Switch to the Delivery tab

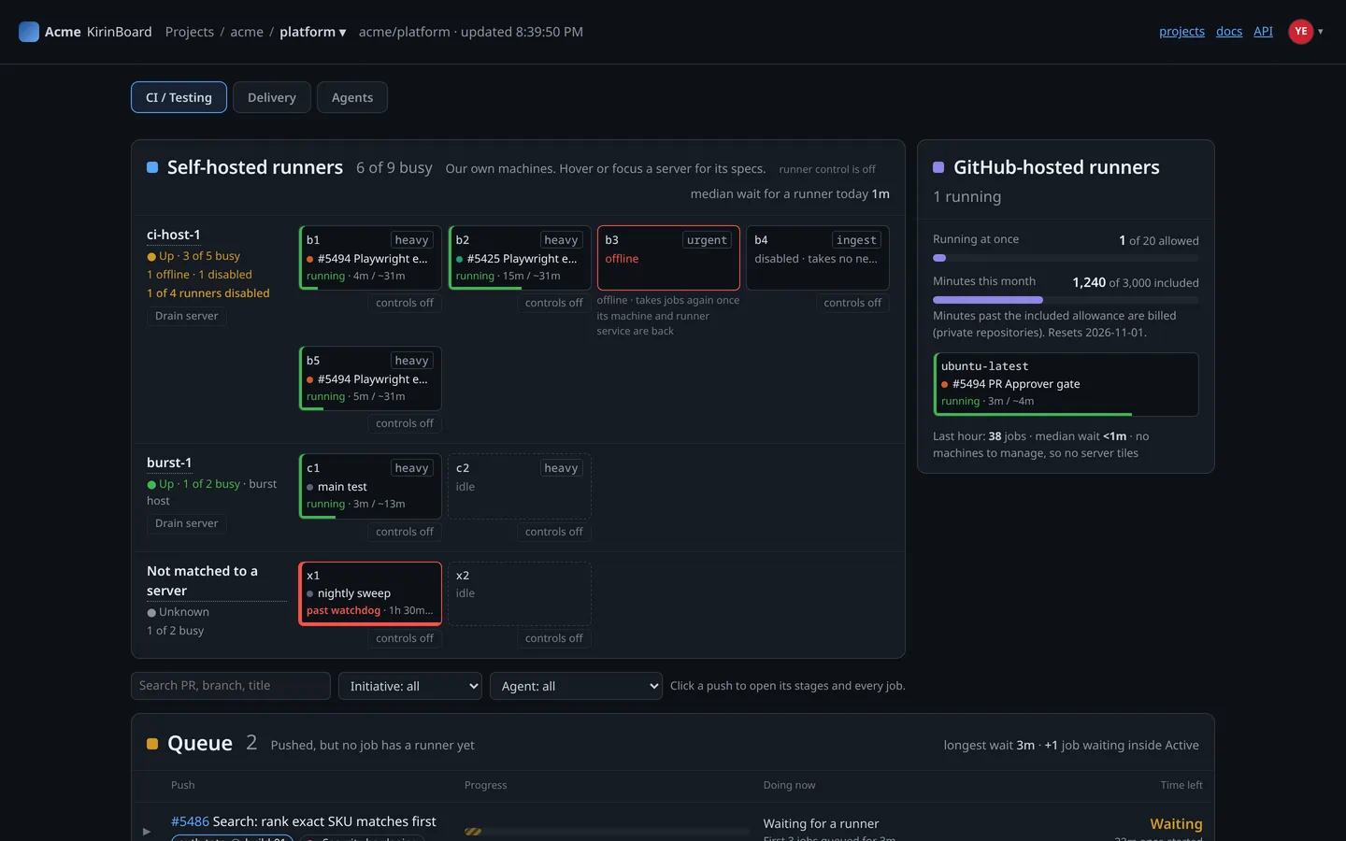272,97
